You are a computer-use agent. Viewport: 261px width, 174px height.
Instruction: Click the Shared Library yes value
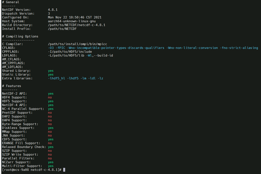51,71
